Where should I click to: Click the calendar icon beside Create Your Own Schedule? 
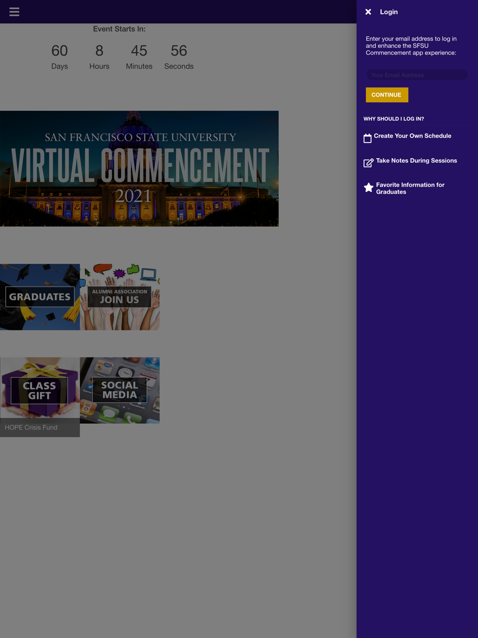click(x=368, y=138)
